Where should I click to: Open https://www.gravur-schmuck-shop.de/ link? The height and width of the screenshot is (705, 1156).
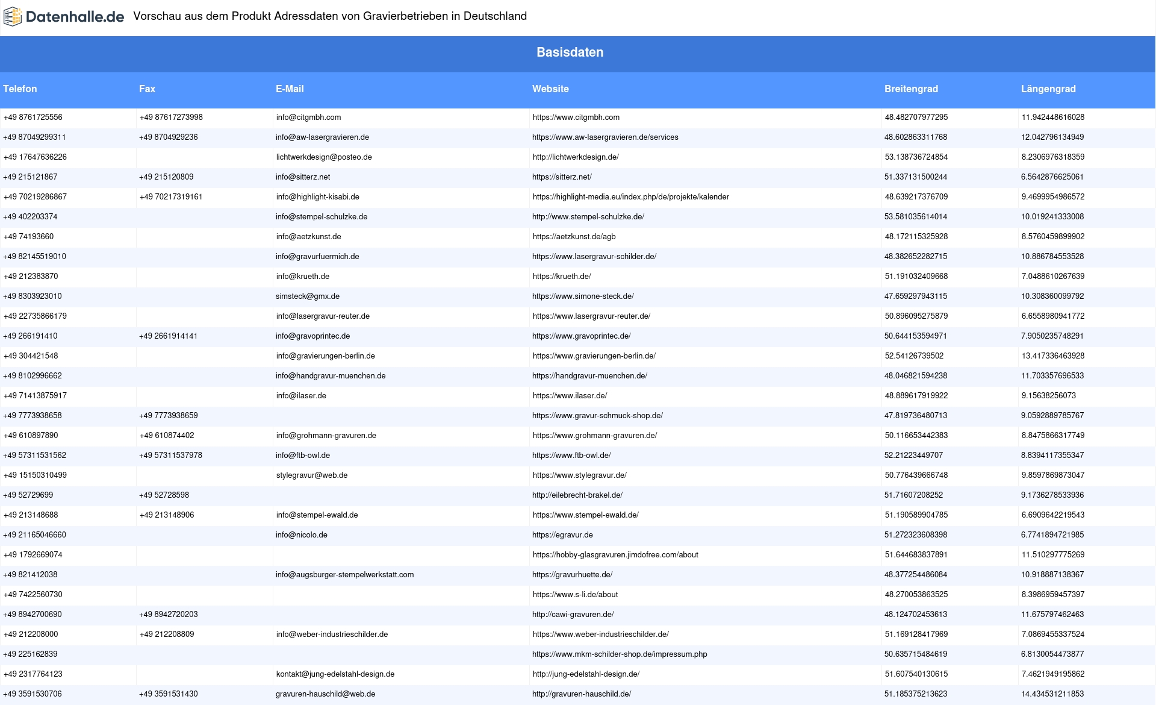pos(597,416)
